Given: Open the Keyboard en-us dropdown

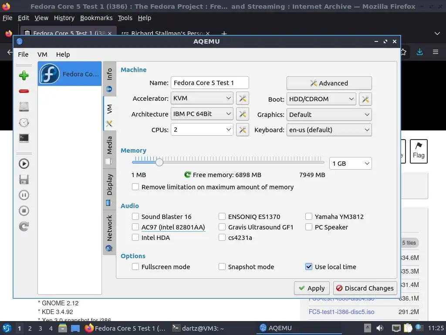Looking at the screenshot, I should point(329,130).
